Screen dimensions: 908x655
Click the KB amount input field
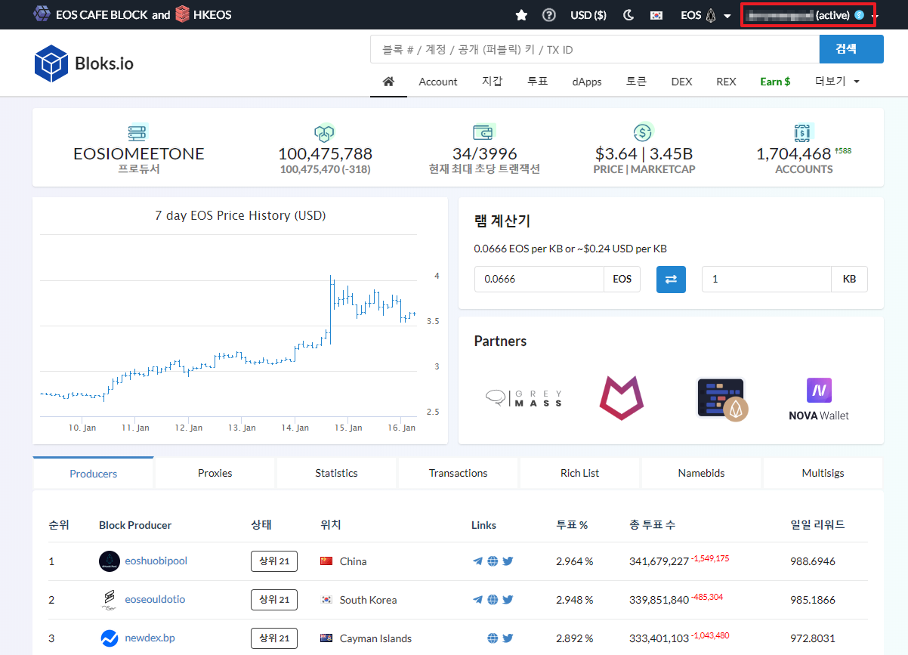(766, 279)
